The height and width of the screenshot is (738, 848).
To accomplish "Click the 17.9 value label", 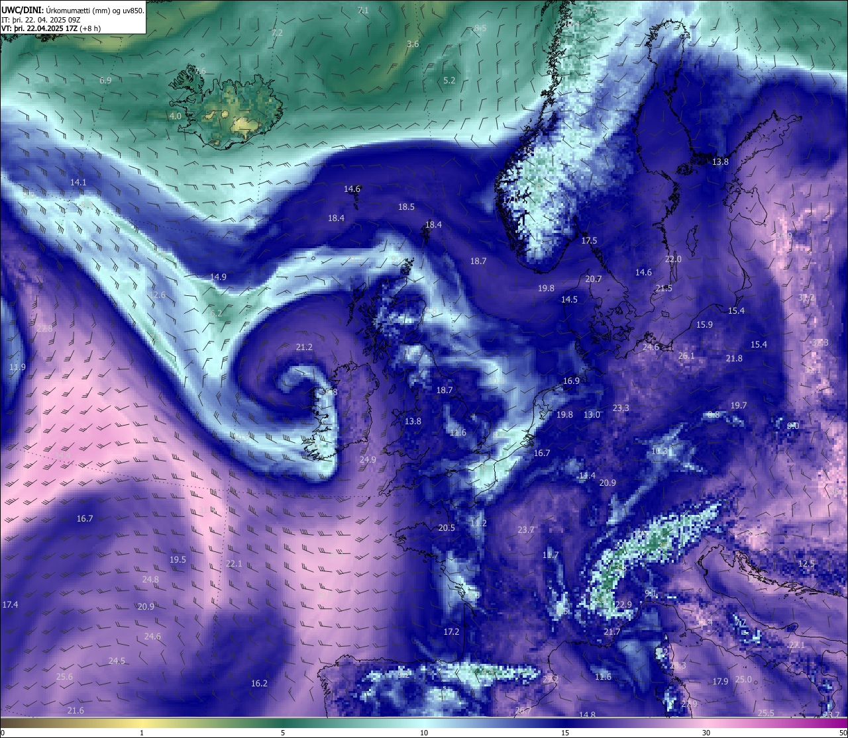I will coord(720,682).
